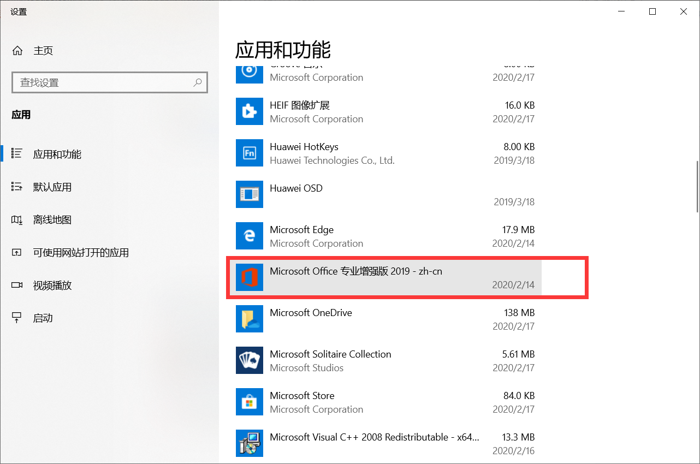Select the Huawei HotKeys name text

tap(304, 147)
